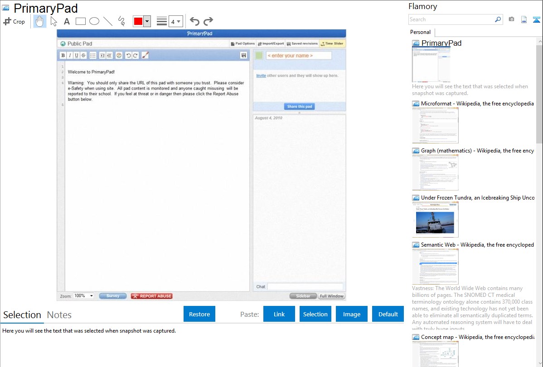This screenshot has height=367, width=543.
Task: Click the indent icon in pad toolbar
Action: point(102,55)
